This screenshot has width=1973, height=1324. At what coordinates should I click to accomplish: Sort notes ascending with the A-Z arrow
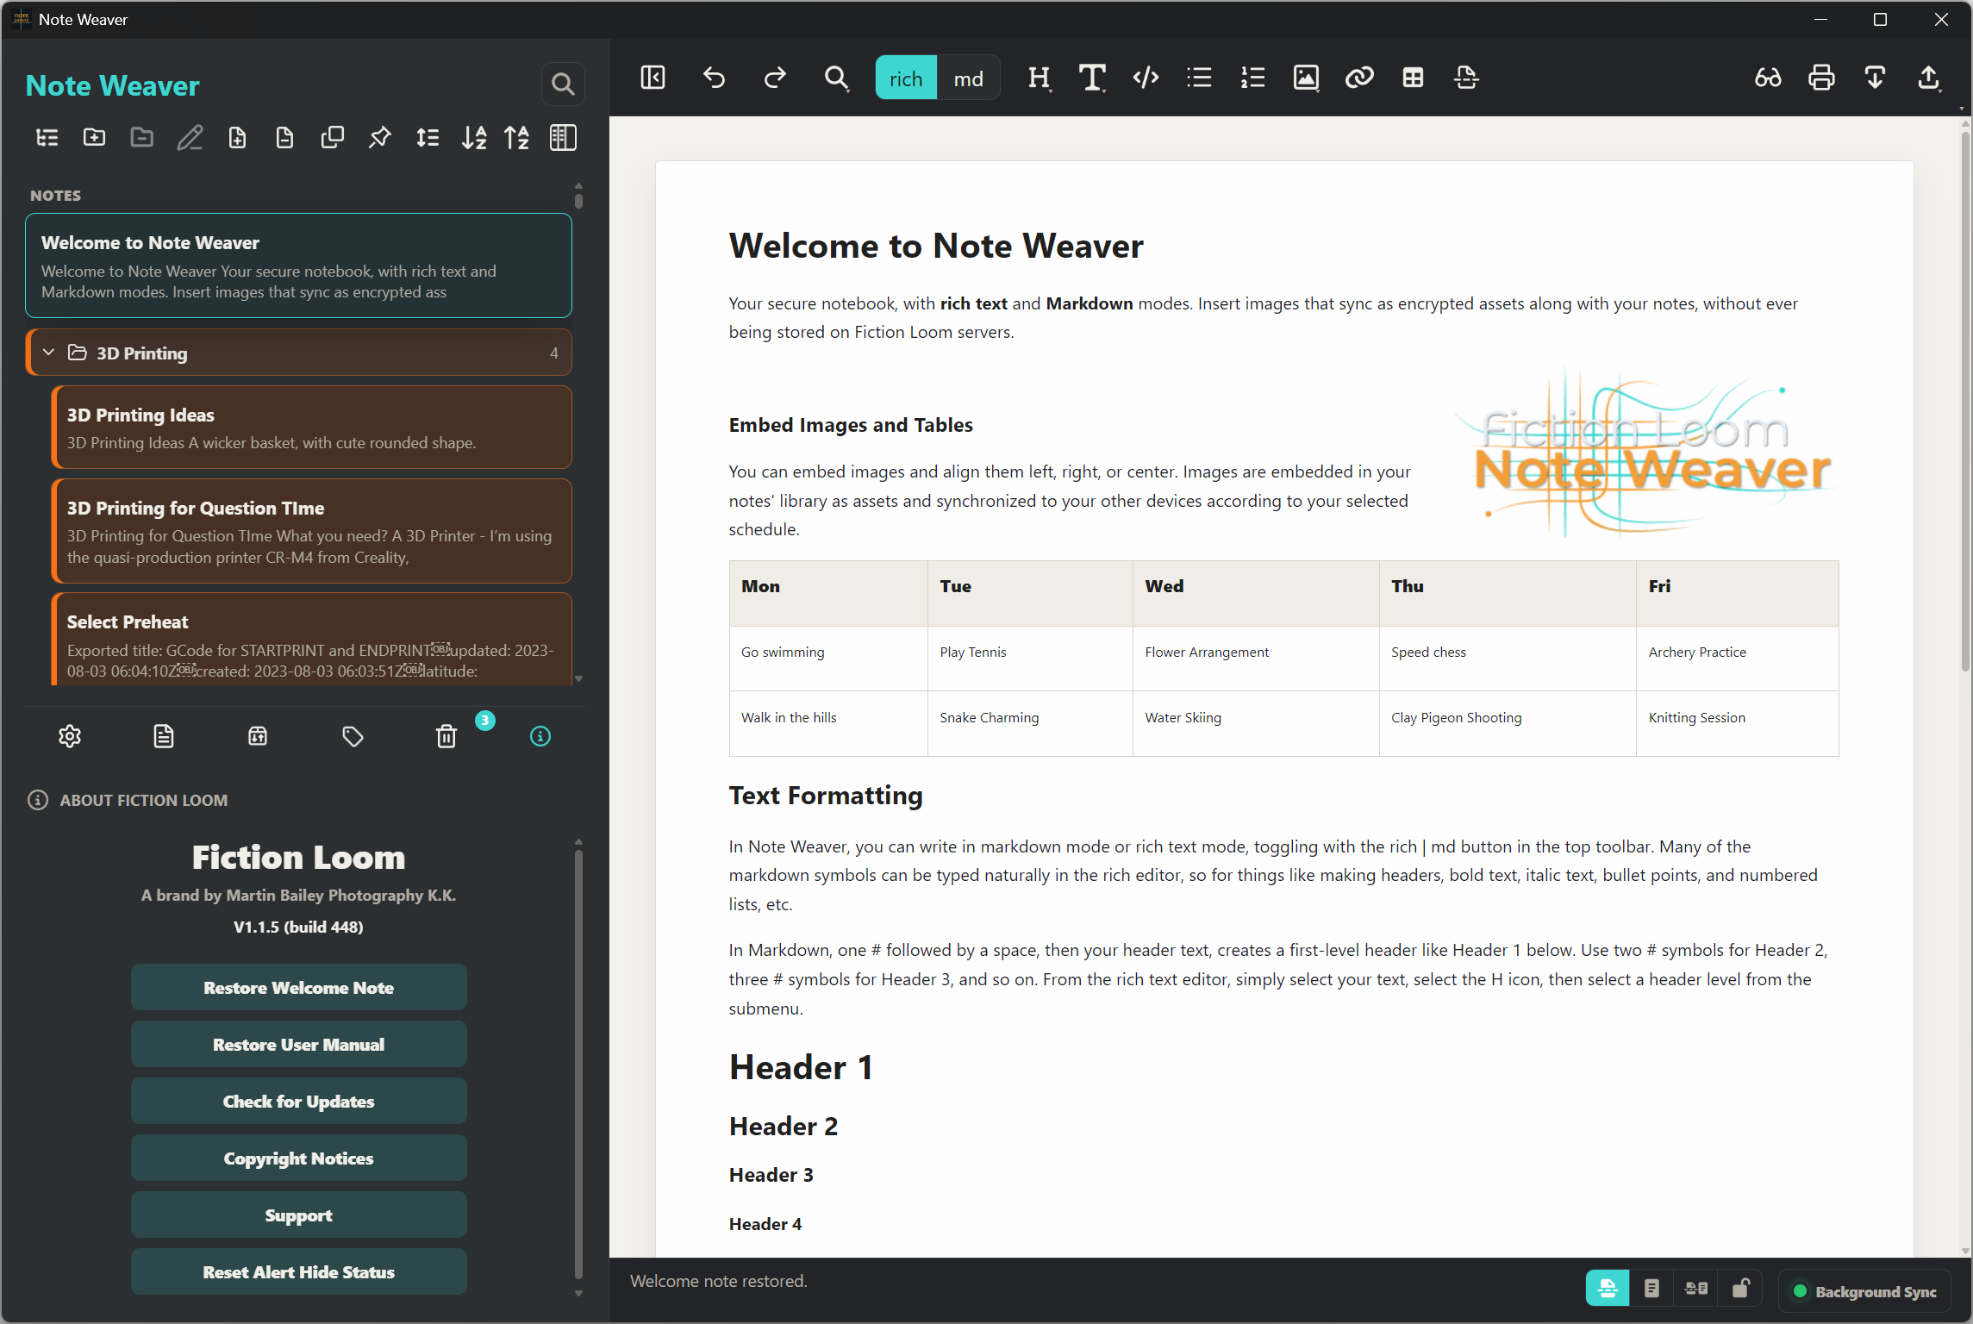click(474, 137)
